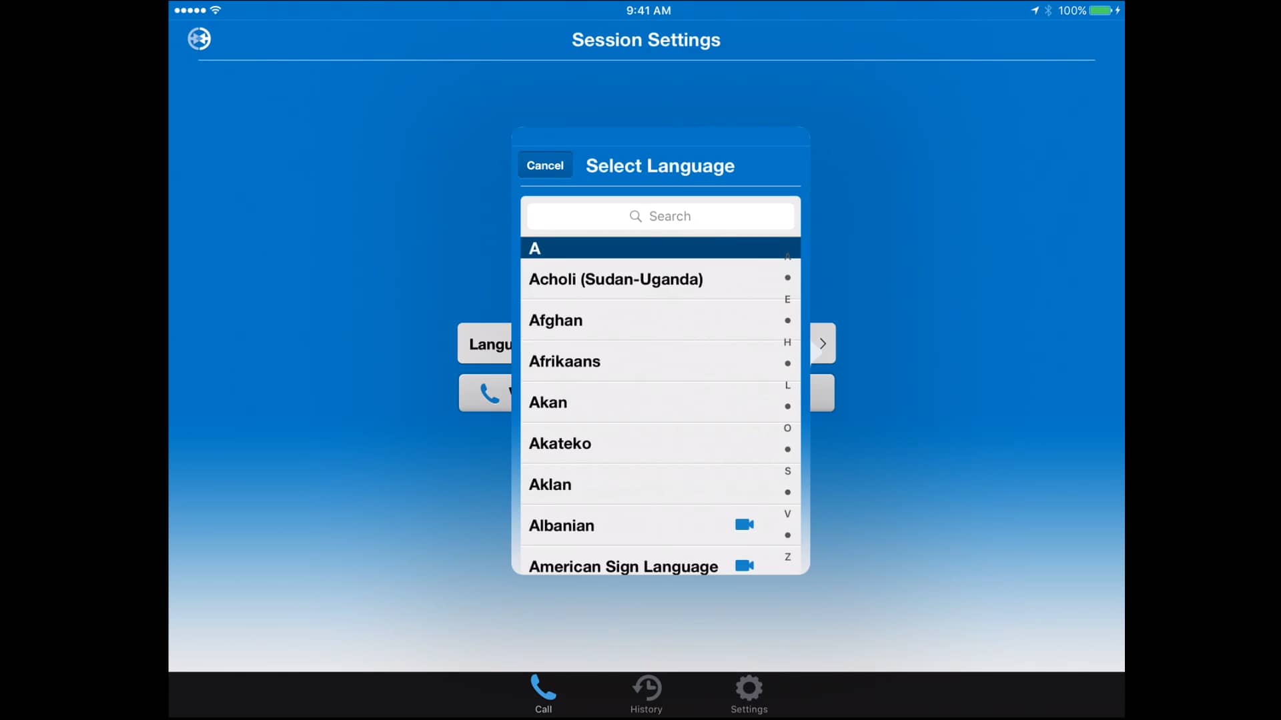Open the History tab

click(647, 693)
